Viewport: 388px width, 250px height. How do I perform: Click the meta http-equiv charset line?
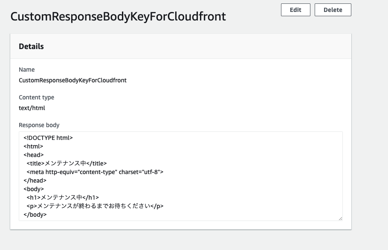95,172
